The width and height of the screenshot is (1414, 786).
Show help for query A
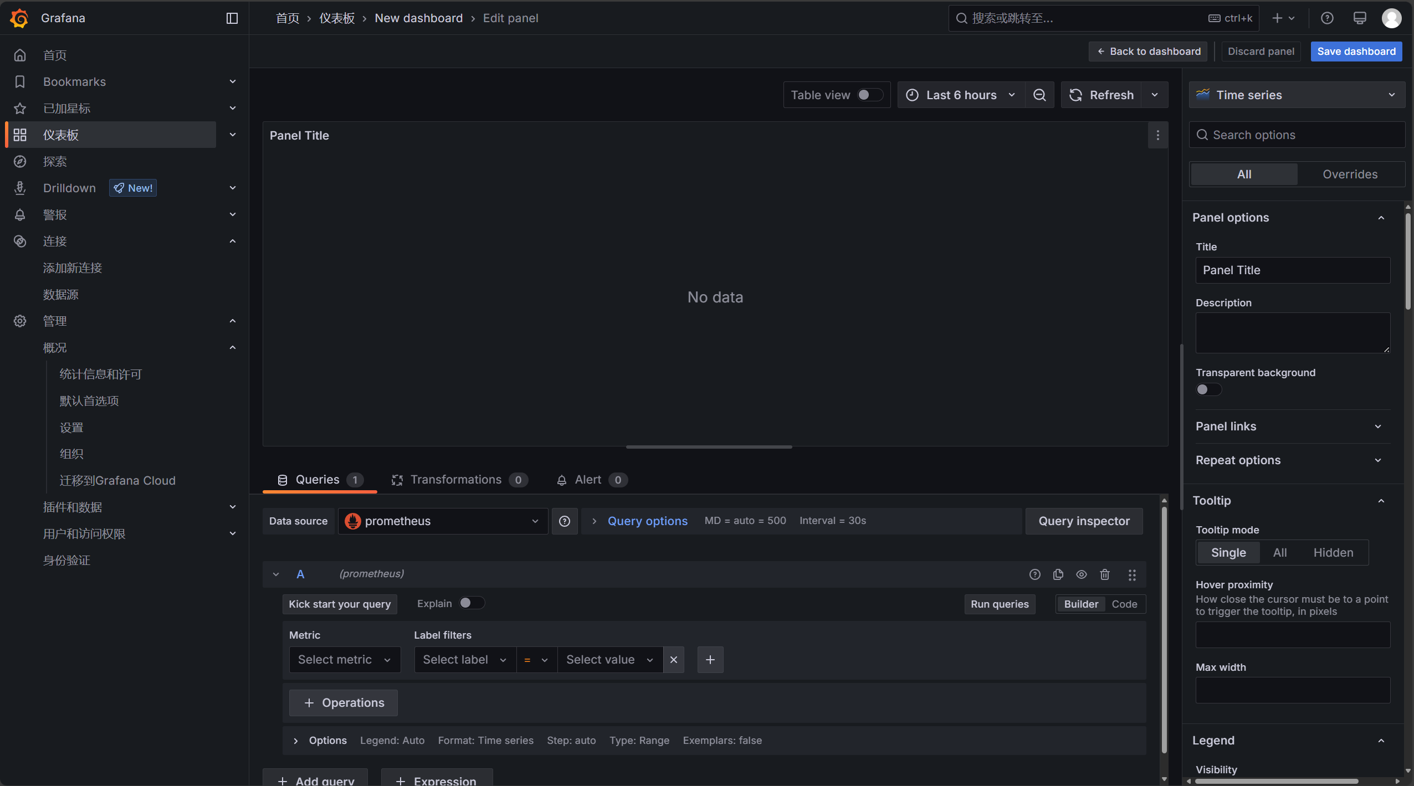coord(1035,574)
